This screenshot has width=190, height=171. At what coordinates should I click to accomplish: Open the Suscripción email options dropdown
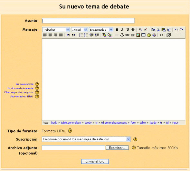86,139
